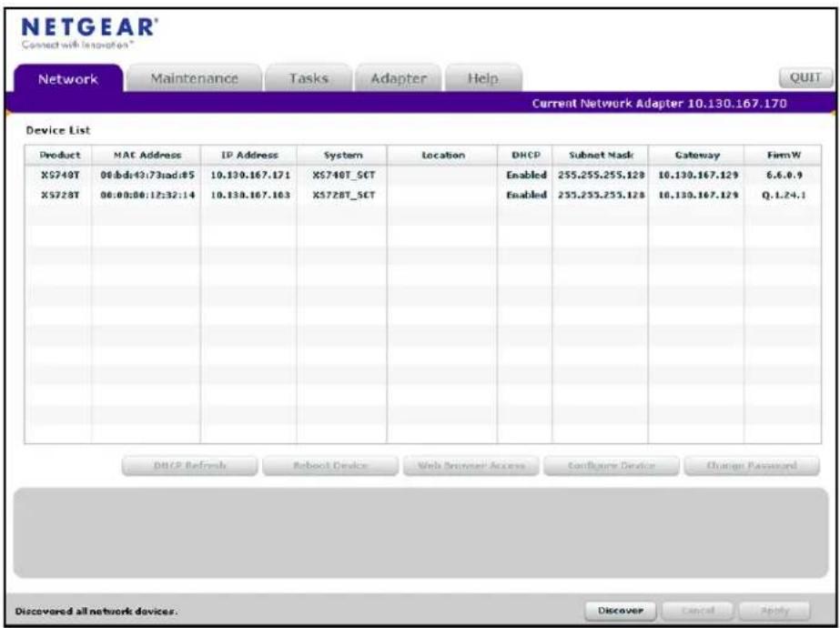Open the Tasks tab
Image resolution: width=840 pixels, height=628 pixels.
click(309, 78)
